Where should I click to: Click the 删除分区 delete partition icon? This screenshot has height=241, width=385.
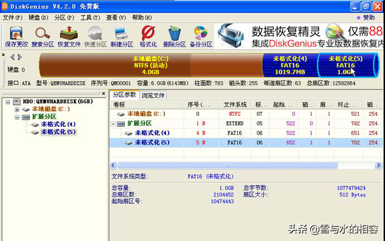pos(174,37)
